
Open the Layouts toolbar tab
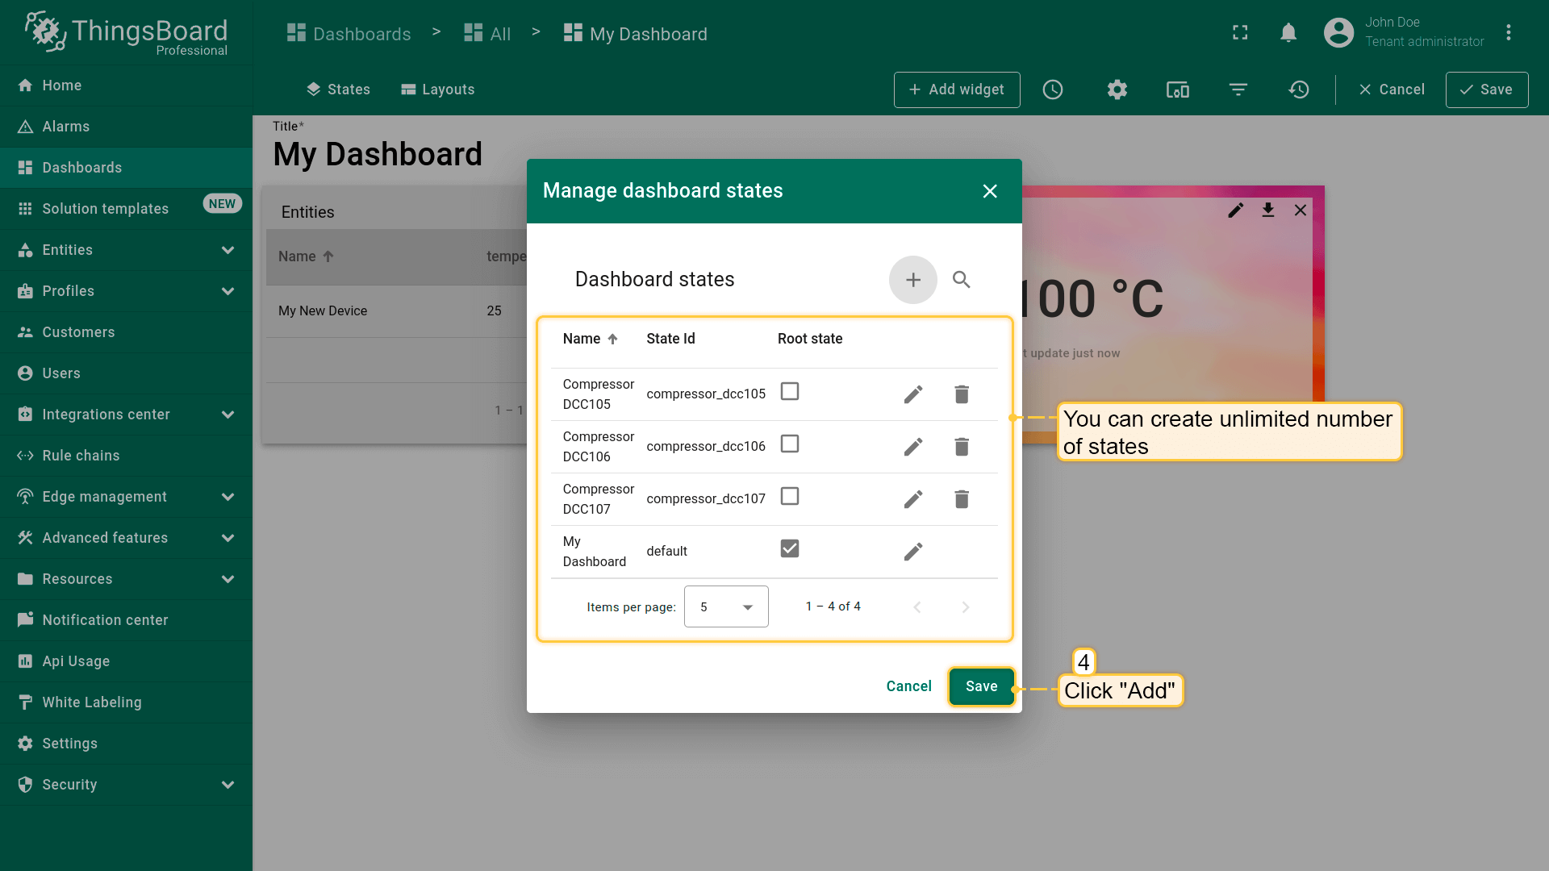(x=438, y=90)
